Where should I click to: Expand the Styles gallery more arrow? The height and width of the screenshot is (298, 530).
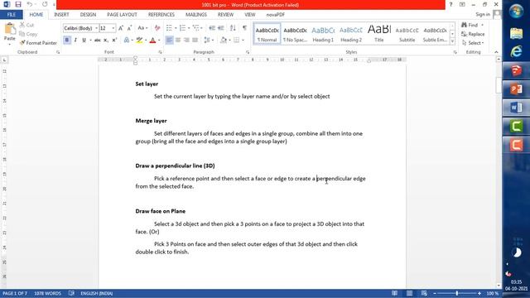coord(452,41)
